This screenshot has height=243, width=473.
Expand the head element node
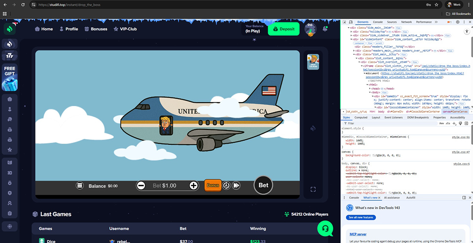(x=370, y=88)
